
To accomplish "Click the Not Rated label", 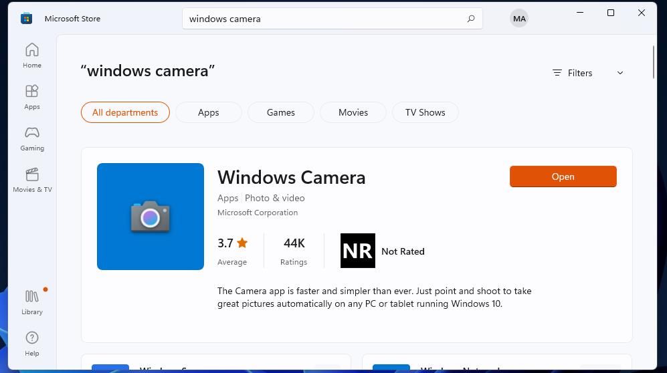I will (x=403, y=251).
